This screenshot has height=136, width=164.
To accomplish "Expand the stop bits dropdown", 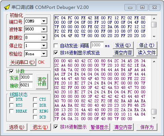I will (44, 46).
